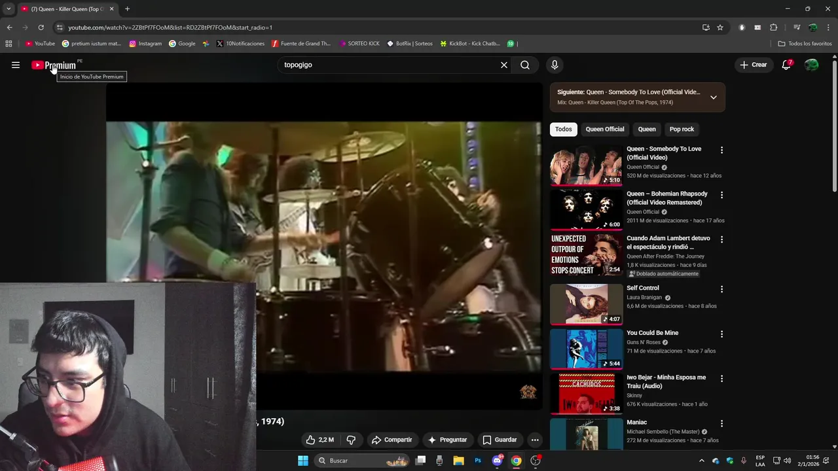The image size is (838, 471).
Task: Click the Guardar save button
Action: [x=500, y=440]
